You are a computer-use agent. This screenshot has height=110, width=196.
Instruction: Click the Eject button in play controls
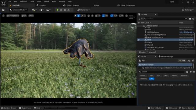click(x=69, y=10)
